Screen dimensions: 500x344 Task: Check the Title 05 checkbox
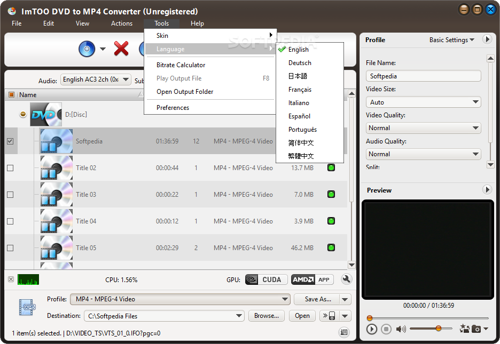coord(10,248)
